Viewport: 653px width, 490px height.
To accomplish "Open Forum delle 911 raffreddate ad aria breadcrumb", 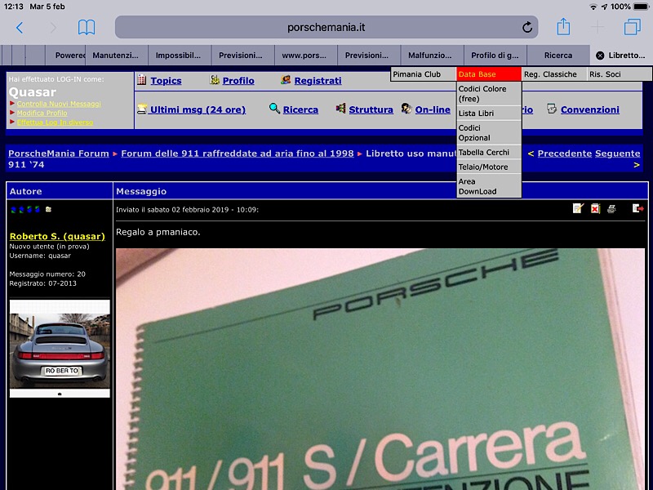I will pos(238,154).
